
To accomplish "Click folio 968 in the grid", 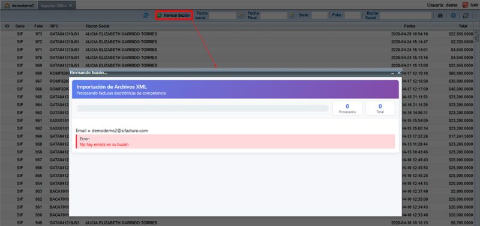I will pos(38,73).
